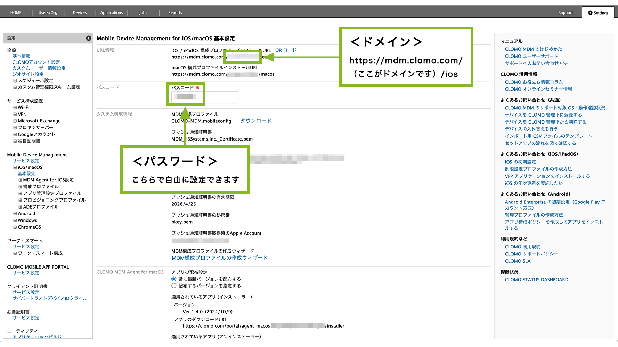Open CLOMO MDM のはじめかた manual

(533, 49)
